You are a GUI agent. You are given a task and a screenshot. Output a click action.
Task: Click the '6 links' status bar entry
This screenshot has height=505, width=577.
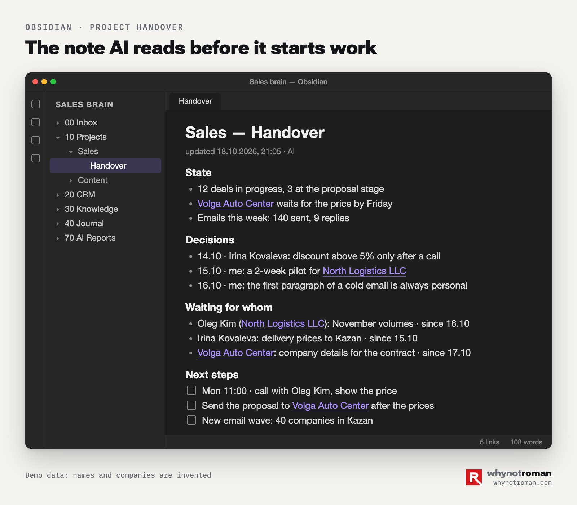(x=489, y=442)
